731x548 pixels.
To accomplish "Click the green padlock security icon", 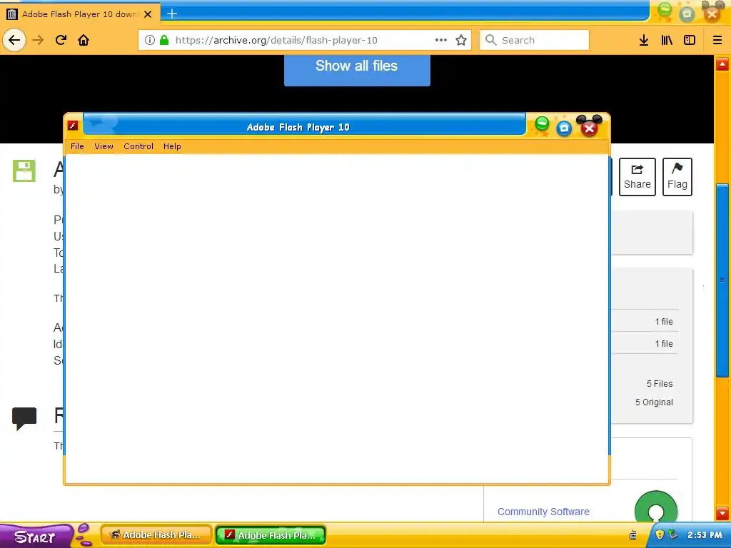I will coord(164,40).
